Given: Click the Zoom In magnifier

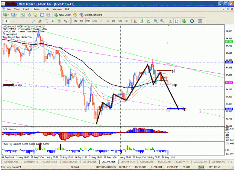Looking at the screenshot, I should 156,21.
